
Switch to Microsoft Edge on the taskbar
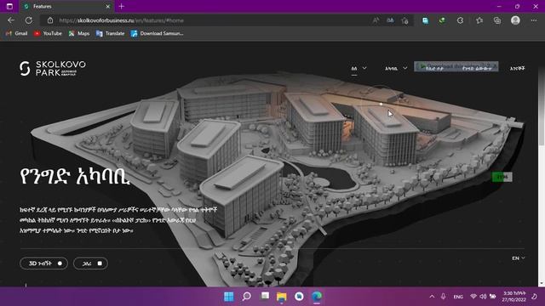317,297
